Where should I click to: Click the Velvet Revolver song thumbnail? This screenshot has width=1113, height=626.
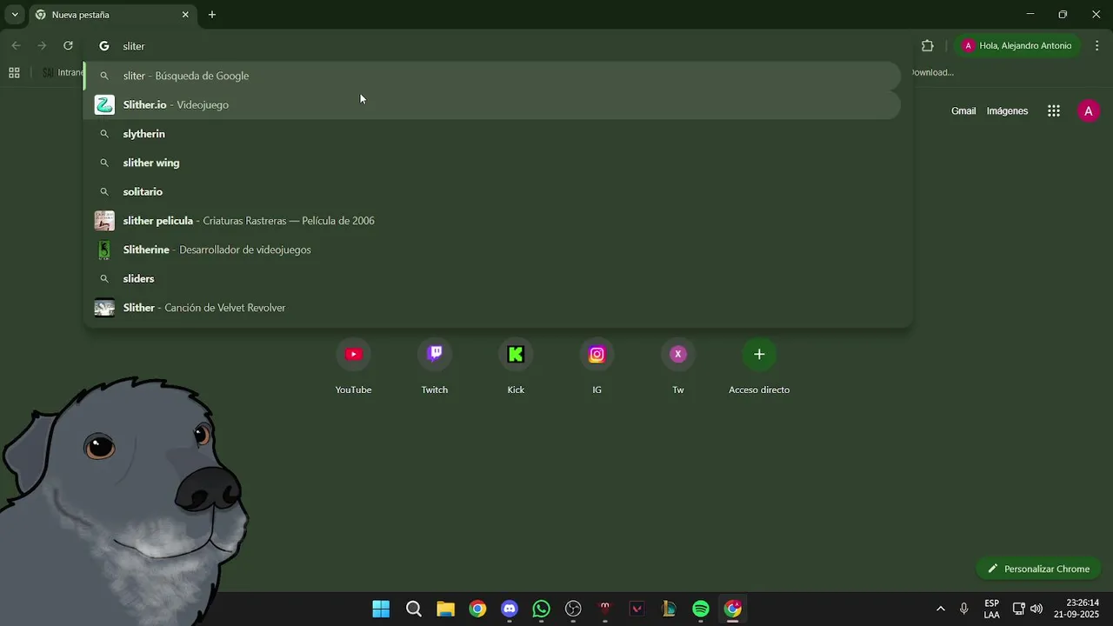tap(104, 308)
